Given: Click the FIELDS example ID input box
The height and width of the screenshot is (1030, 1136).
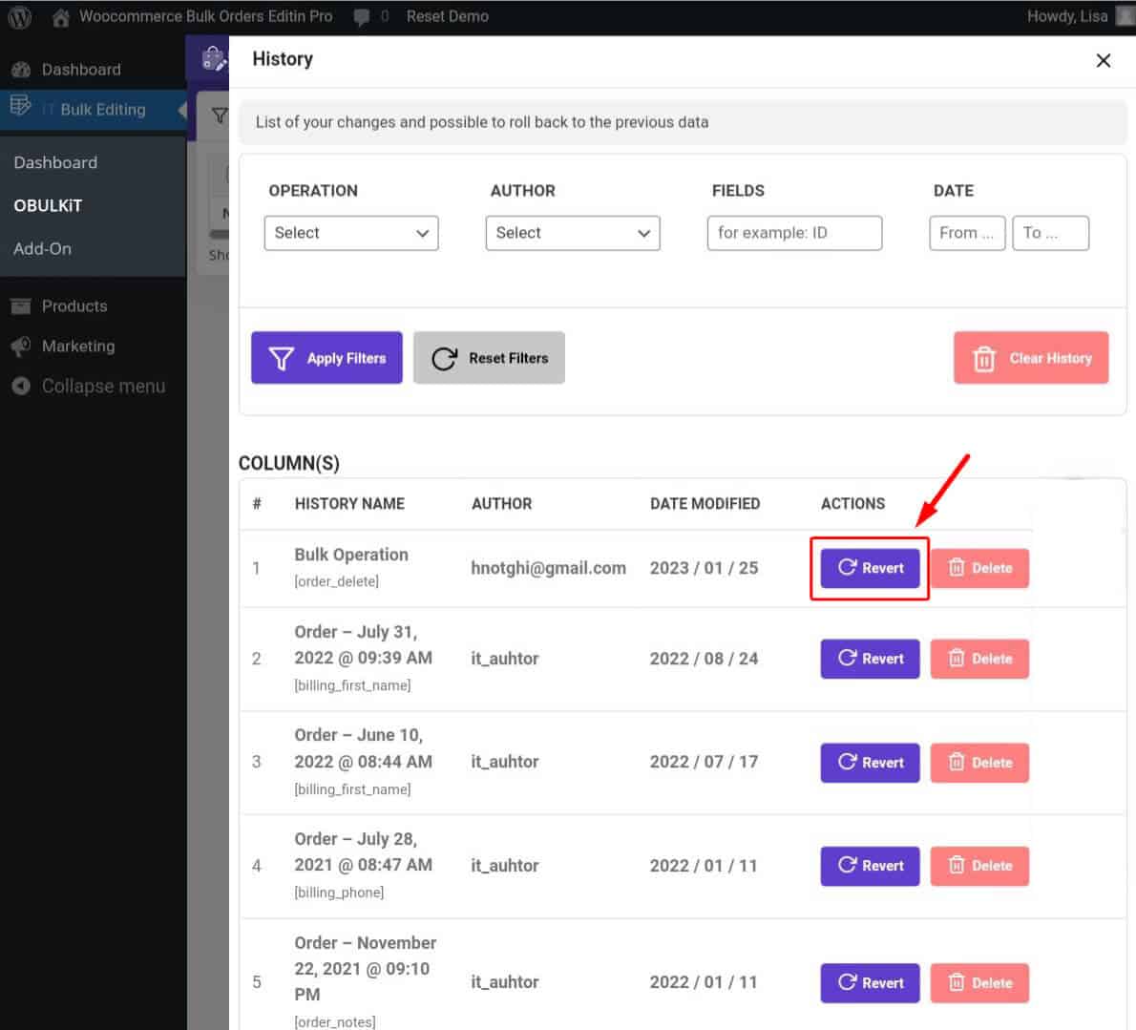Looking at the screenshot, I should point(794,232).
